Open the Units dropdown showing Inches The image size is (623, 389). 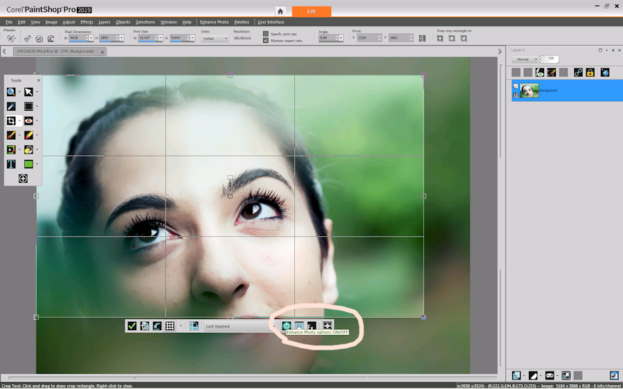(x=215, y=39)
